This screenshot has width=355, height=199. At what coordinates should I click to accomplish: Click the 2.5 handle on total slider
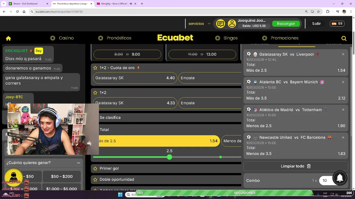pyautogui.click(x=169, y=157)
